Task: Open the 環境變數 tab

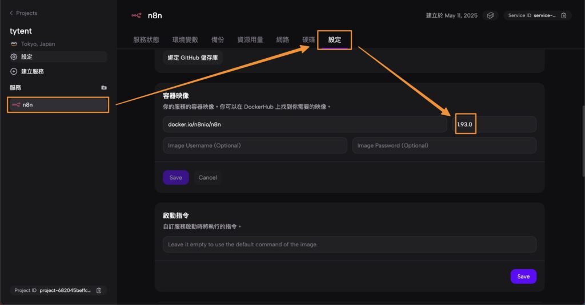Action: click(x=185, y=39)
